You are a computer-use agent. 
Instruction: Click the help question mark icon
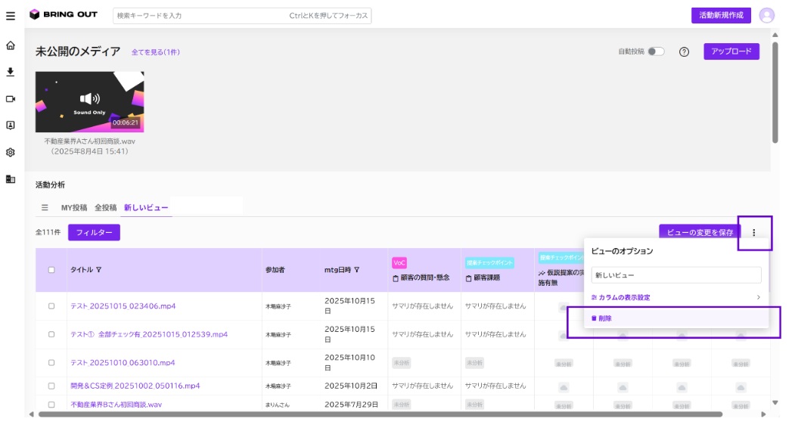(684, 51)
